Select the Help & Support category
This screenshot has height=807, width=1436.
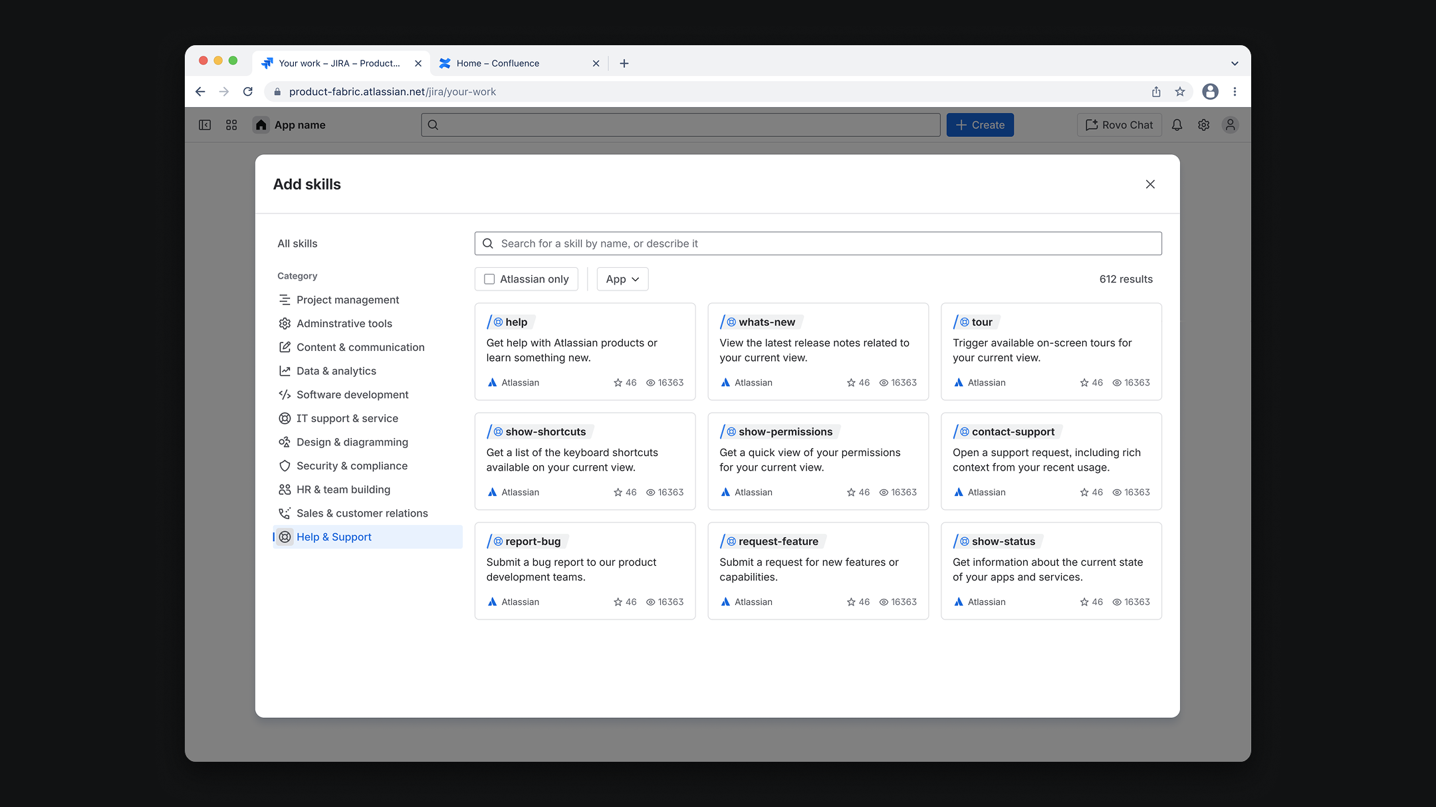tap(368, 537)
